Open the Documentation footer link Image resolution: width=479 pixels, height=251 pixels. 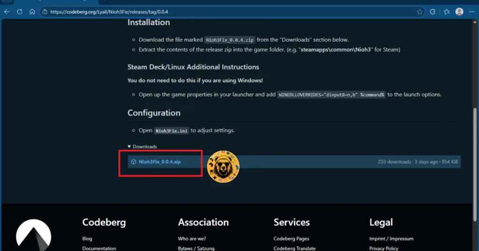pyautogui.click(x=99, y=248)
